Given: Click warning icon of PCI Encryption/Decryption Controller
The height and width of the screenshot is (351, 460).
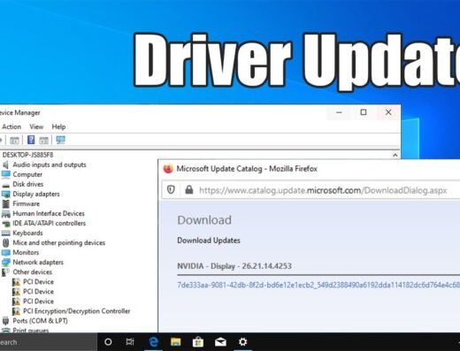Looking at the screenshot, I should pos(16,311).
